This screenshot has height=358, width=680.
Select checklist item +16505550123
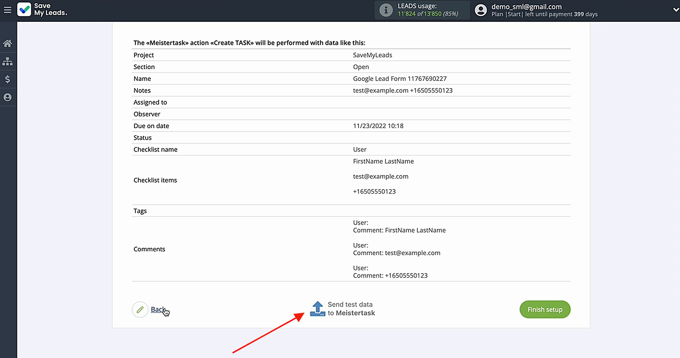tap(374, 192)
